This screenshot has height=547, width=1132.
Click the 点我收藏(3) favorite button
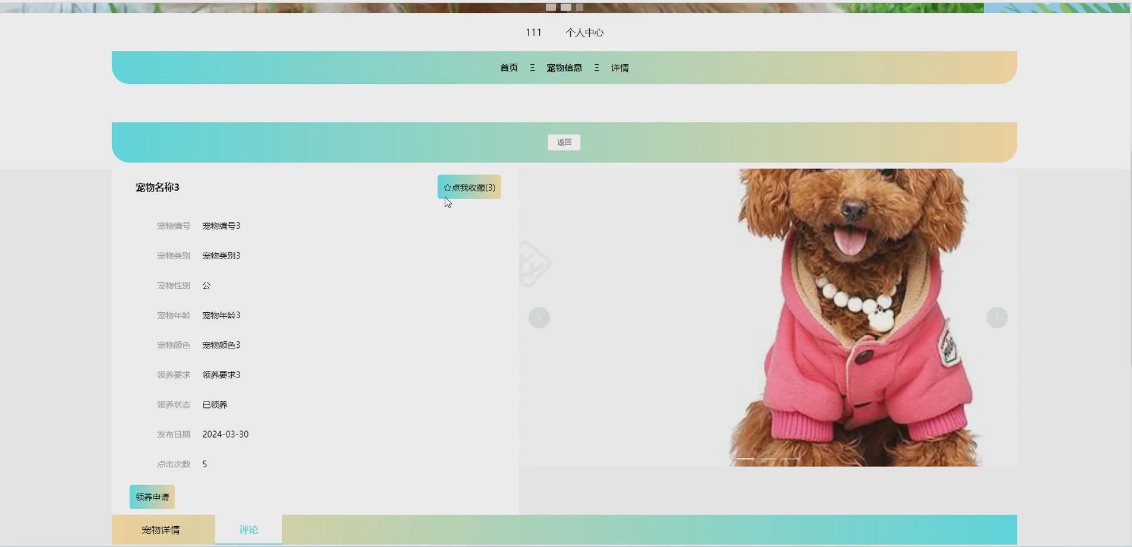pos(469,187)
